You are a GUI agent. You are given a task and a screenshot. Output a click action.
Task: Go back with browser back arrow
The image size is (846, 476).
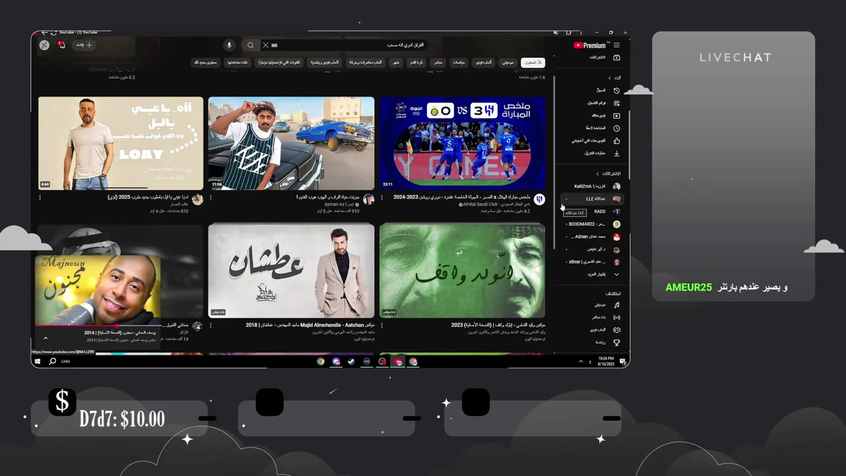pyautogui.click(x=44, y=32)
